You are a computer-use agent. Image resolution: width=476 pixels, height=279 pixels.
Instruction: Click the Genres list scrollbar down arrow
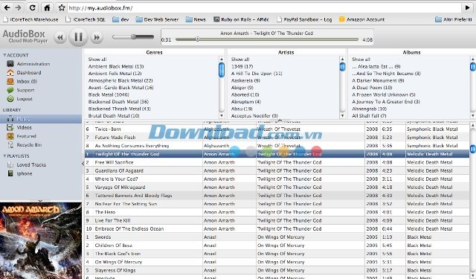coord(222,115)
